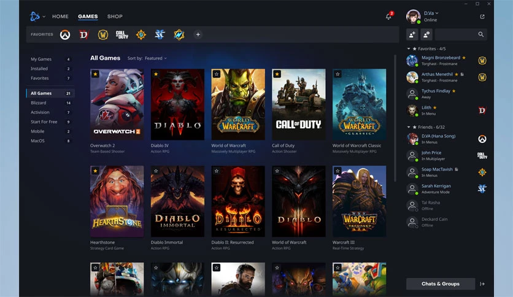Toggle favorite star on Diablo IV card
The height and width of the screenshot is (297, 513).
156,74
